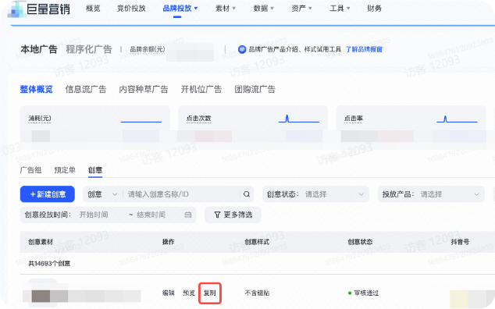495x309 pixels.
Task: Open the calendar icon in 创意投放时间 field
Action: 188,215
